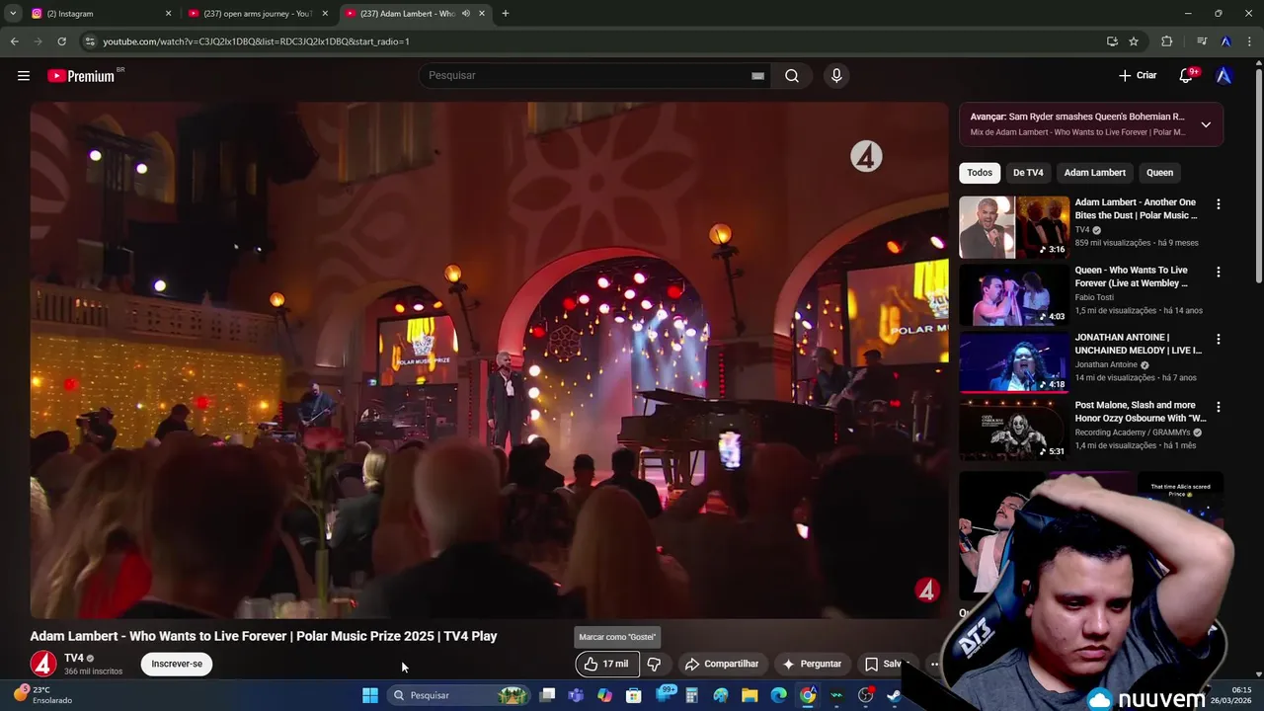Open the YouTube account avatar menu

click(x=1224, y=76)
